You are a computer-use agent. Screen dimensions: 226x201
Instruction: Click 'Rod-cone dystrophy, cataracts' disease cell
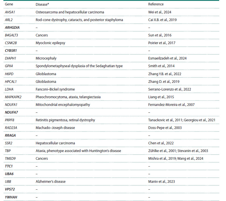click(79, 20)
